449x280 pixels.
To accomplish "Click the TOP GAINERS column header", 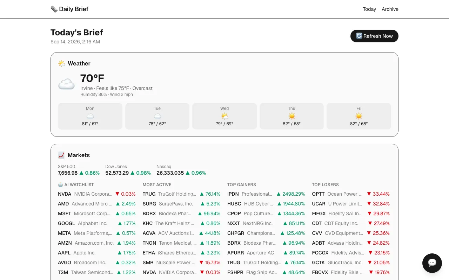I will pyautogui.click(x=242, y=184).
